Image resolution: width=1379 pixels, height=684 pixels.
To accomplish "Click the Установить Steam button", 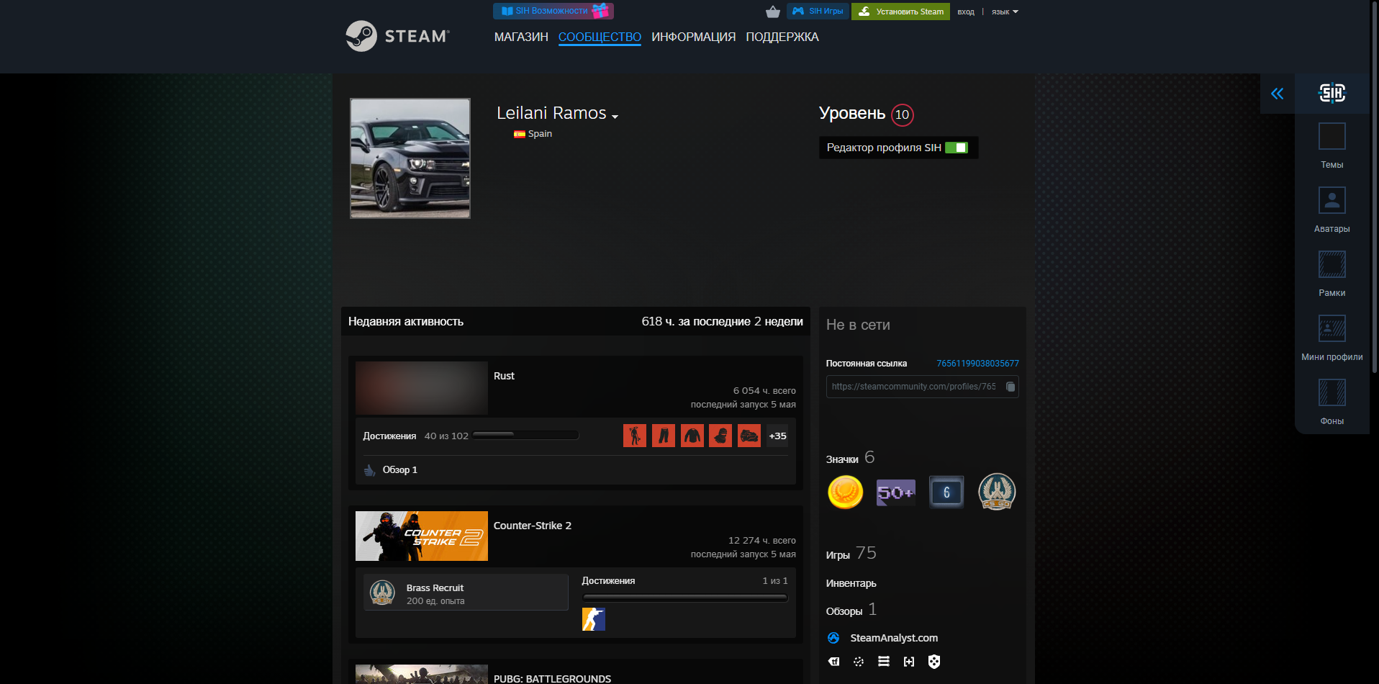I will click(x=900, y=12).
